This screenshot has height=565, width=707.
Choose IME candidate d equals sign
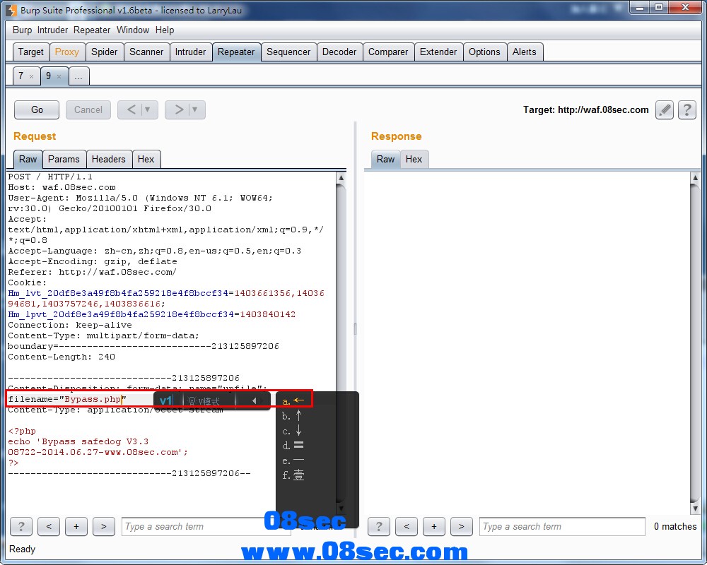click(x=293, y=445)
